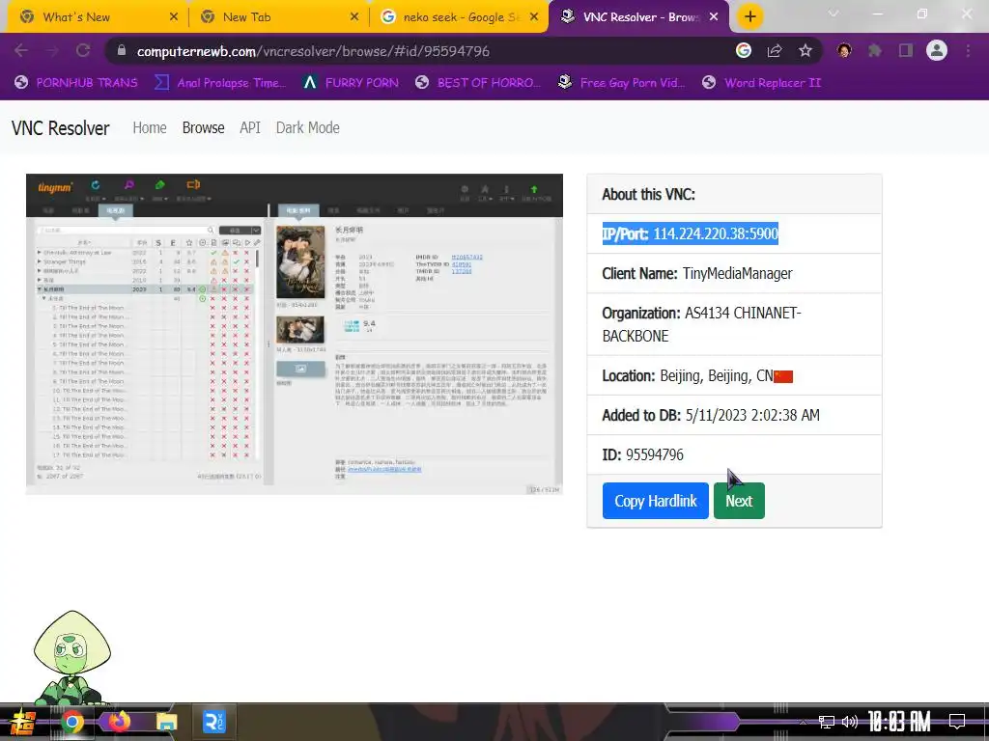
Task: Reload the page with the refresh icon
Action: click(x=83, y=51)
